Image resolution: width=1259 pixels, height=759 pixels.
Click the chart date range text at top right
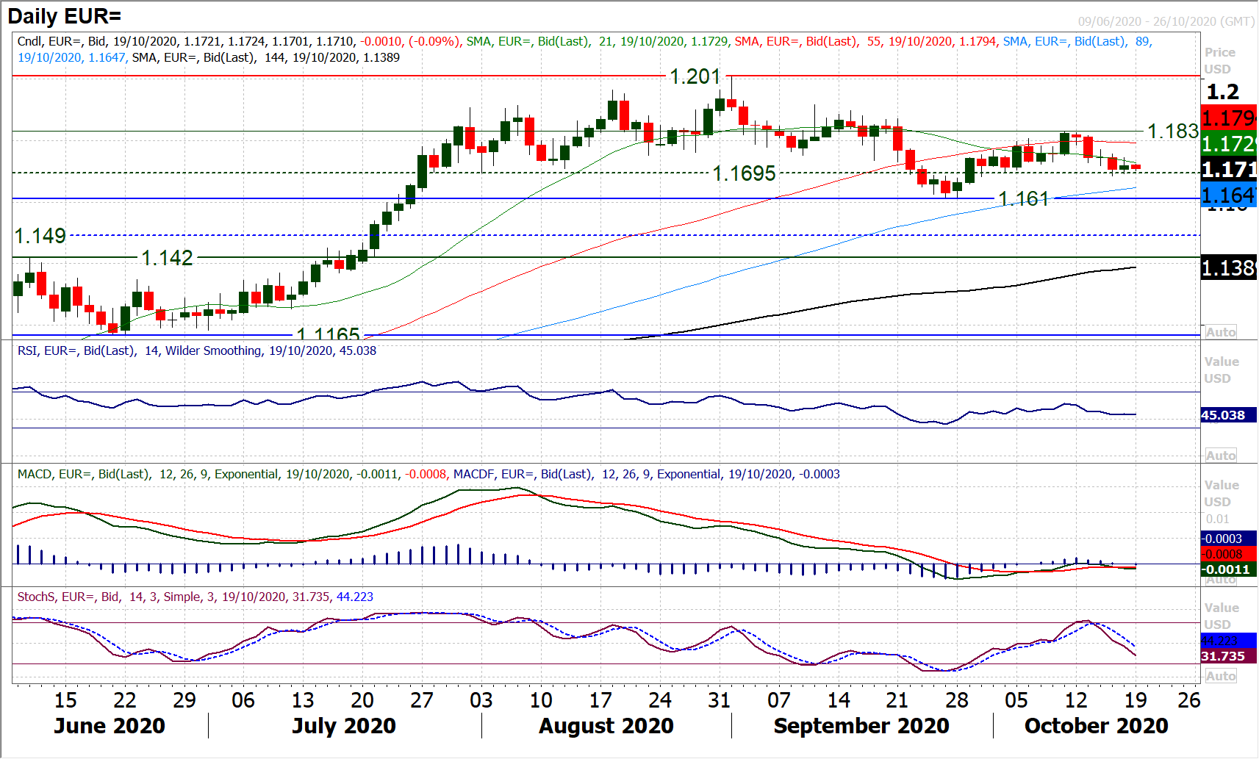(x=1166, y=21)
